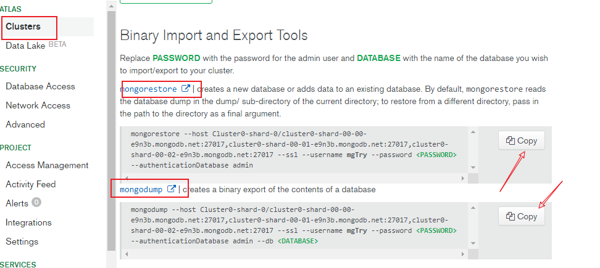Click right arrow of mongorestore horizontal scrollbar
The width and height of the screenshot is (600, 268).
click(x=463, y=178)
